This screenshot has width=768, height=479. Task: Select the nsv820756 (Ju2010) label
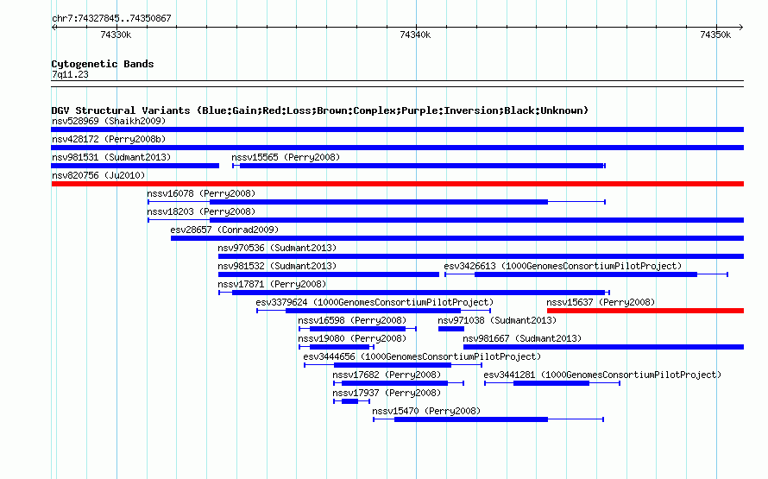coord(98,175)
